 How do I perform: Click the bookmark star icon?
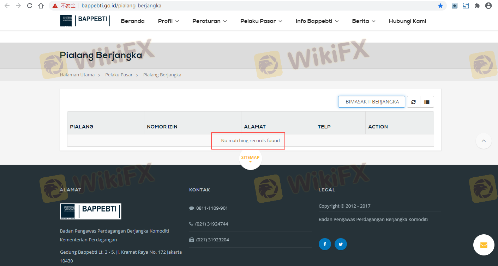coord(440,6)
